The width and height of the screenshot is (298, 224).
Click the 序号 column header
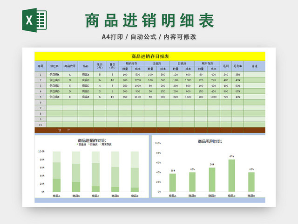click(41, 66)
